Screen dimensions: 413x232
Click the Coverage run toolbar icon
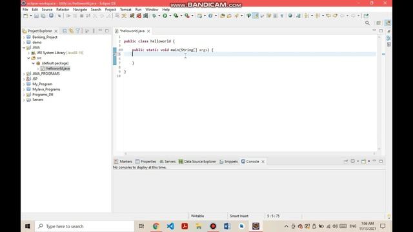click(x=176, y=15)
